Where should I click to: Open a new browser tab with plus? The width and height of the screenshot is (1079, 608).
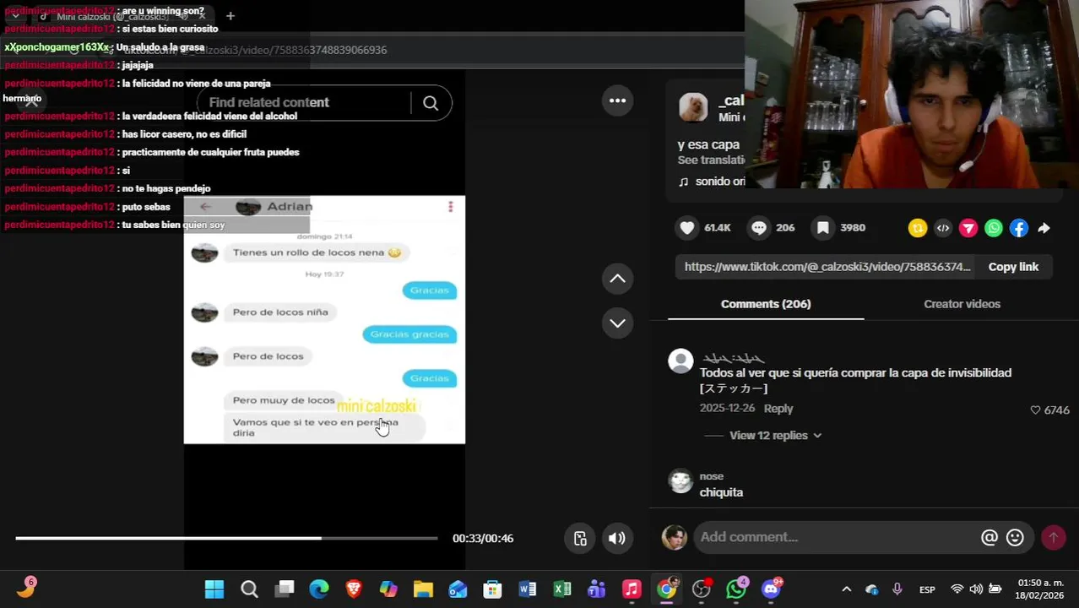coord(230,15)
